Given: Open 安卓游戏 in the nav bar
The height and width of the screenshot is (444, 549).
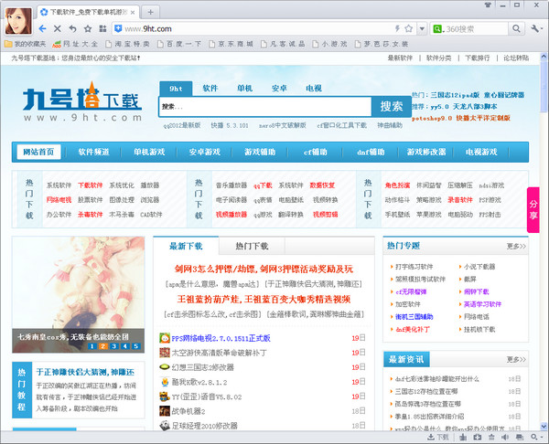Looking at the screenshot, I should [204, 152].
